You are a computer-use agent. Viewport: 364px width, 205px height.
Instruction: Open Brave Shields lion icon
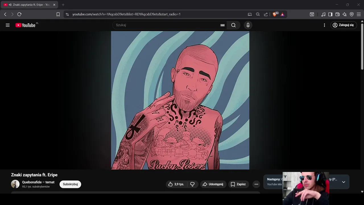pyautogui.click(x=275, y=14)
